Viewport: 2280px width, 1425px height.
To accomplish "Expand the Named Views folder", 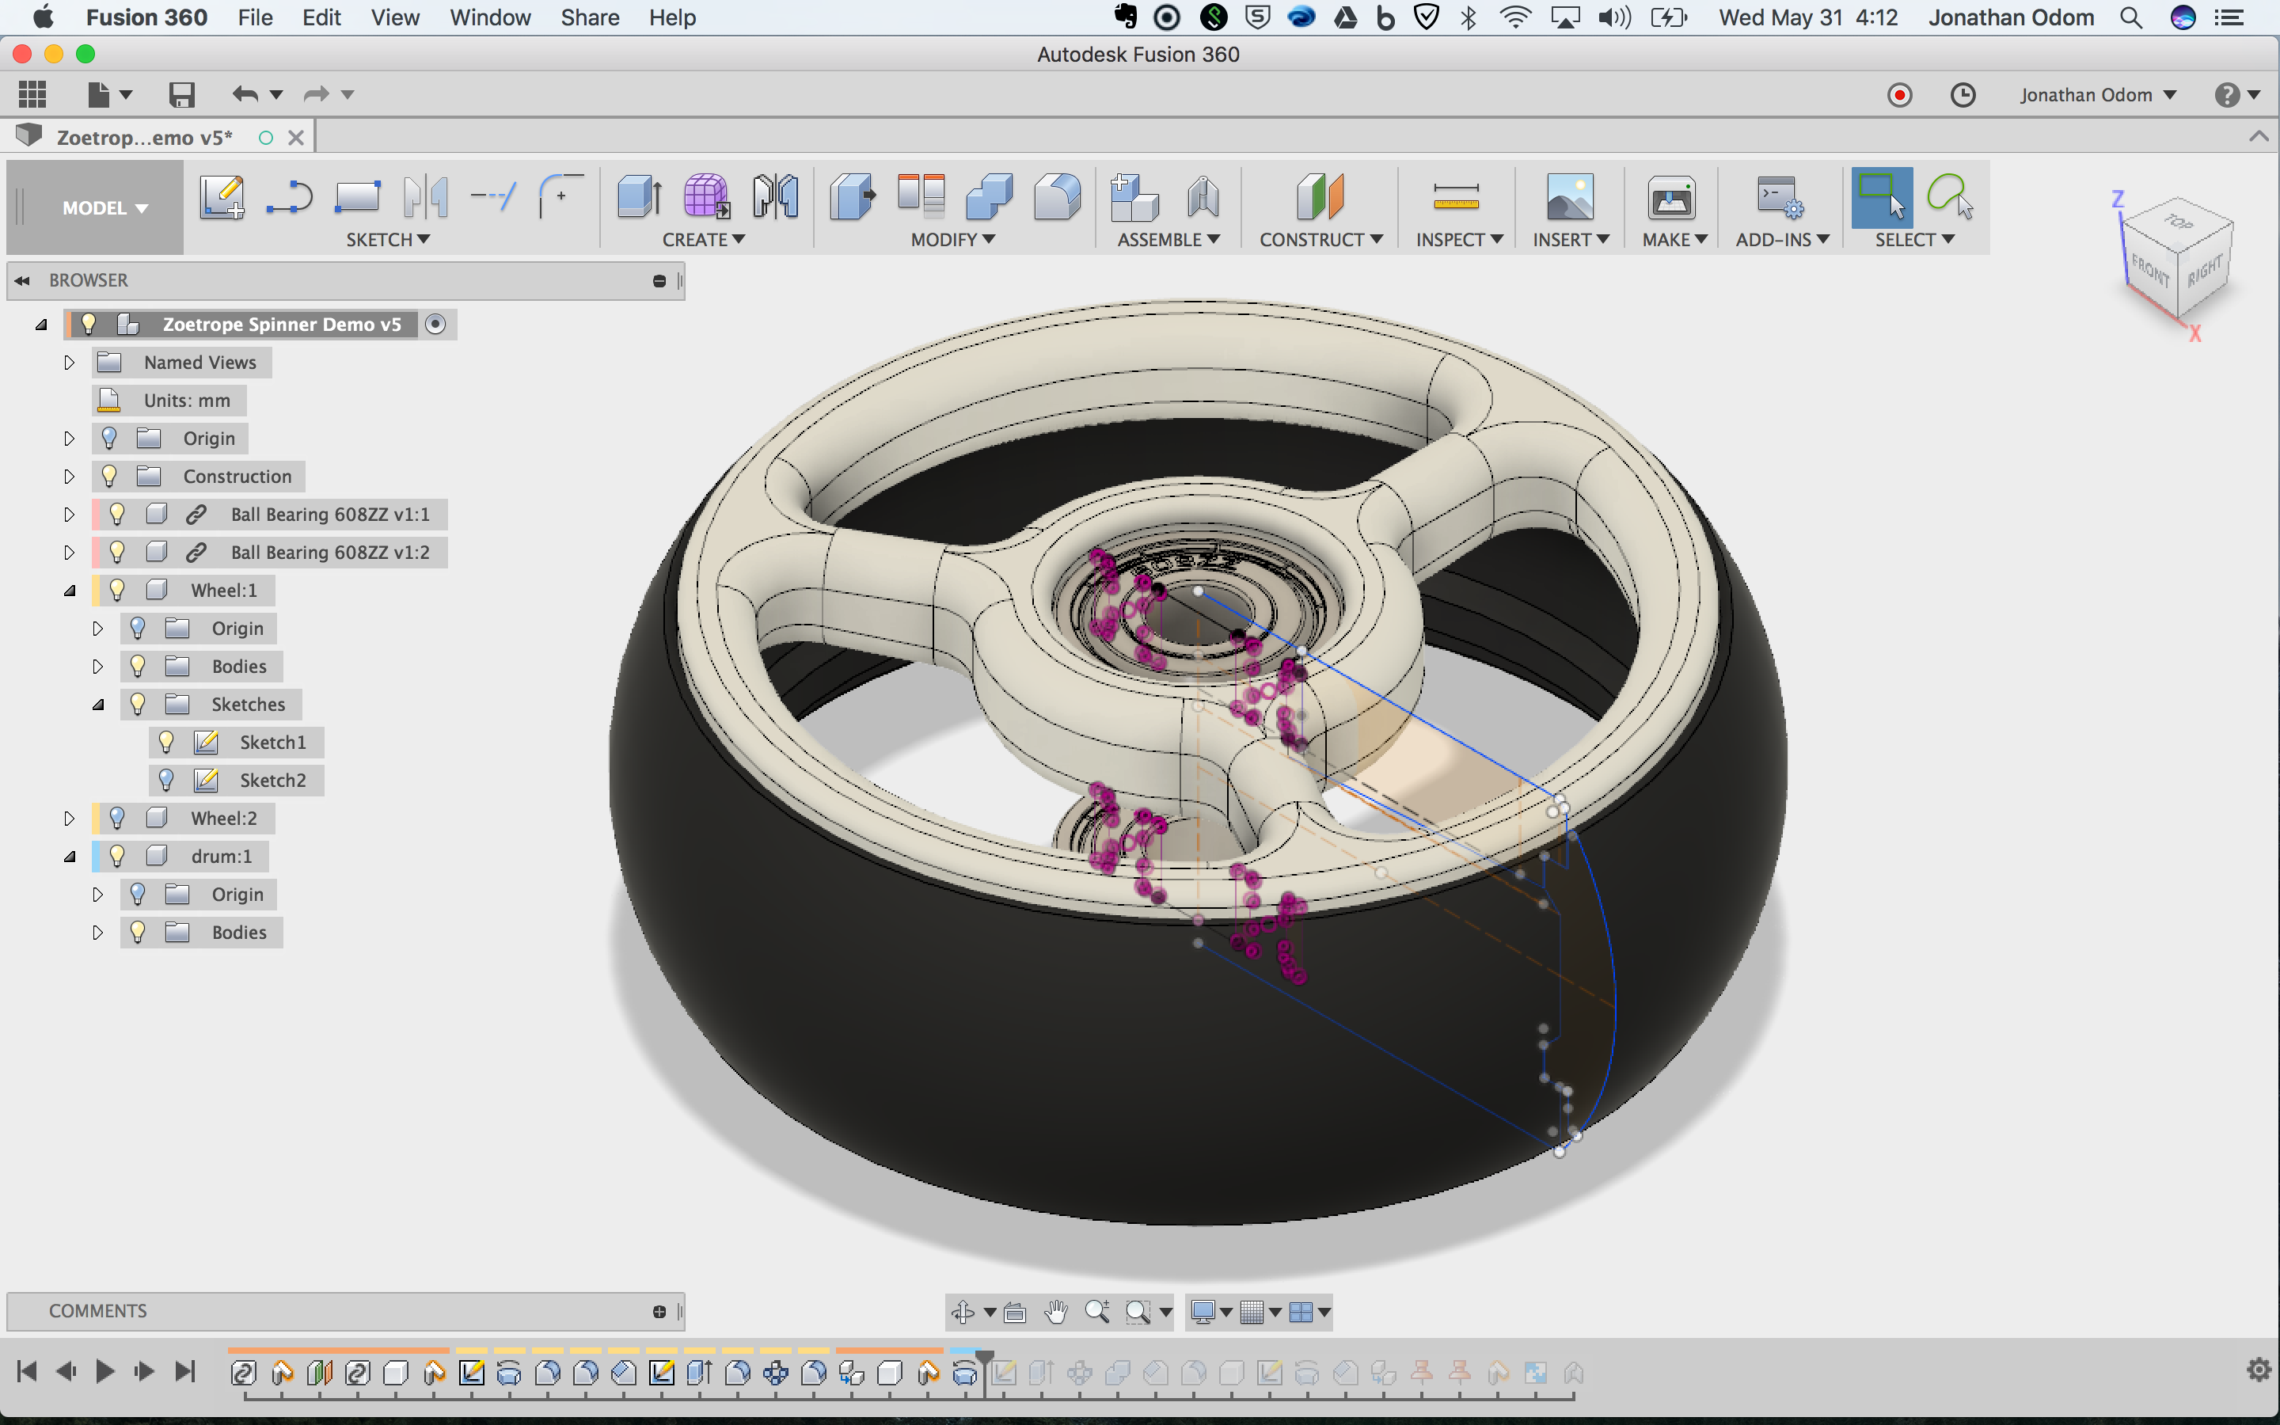I will tap(69, 363).
